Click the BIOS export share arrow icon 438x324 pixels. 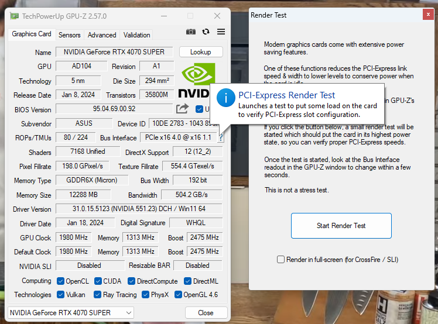coord(183,109)
